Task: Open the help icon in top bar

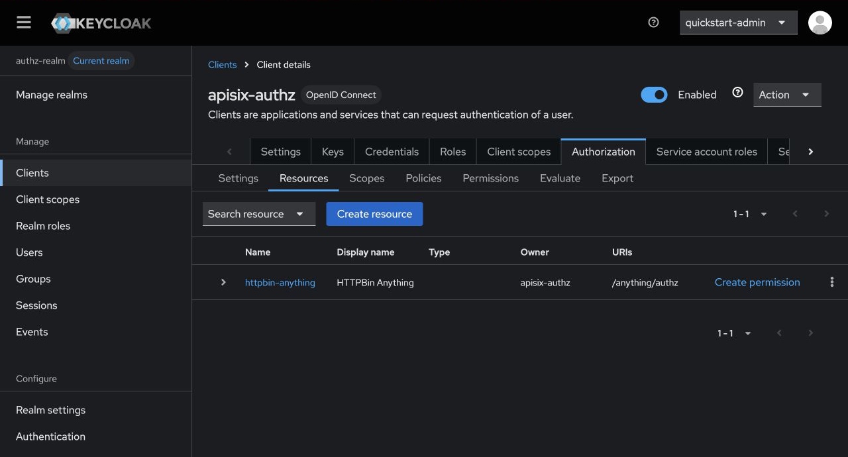Action: [x=653, y=23]
